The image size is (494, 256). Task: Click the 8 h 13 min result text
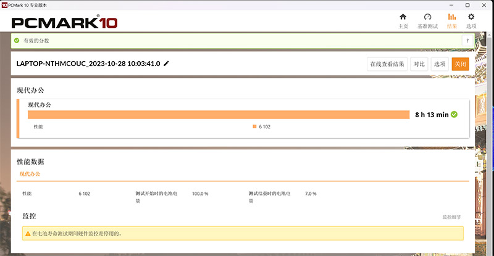pos(432,115)
